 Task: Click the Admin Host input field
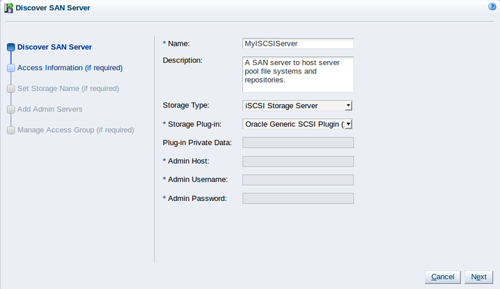click(x=298, y=161)
